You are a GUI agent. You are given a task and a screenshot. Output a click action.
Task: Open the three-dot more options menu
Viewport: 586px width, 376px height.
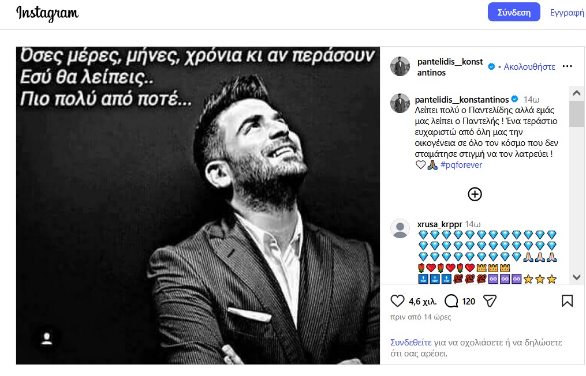[x=567, y=66]
